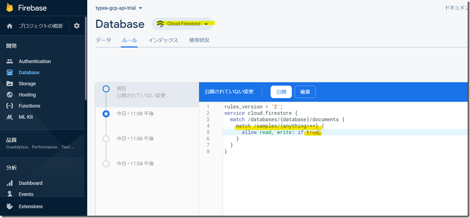
Task: Click the Firebase flame logo
Action: click(10, 7)
